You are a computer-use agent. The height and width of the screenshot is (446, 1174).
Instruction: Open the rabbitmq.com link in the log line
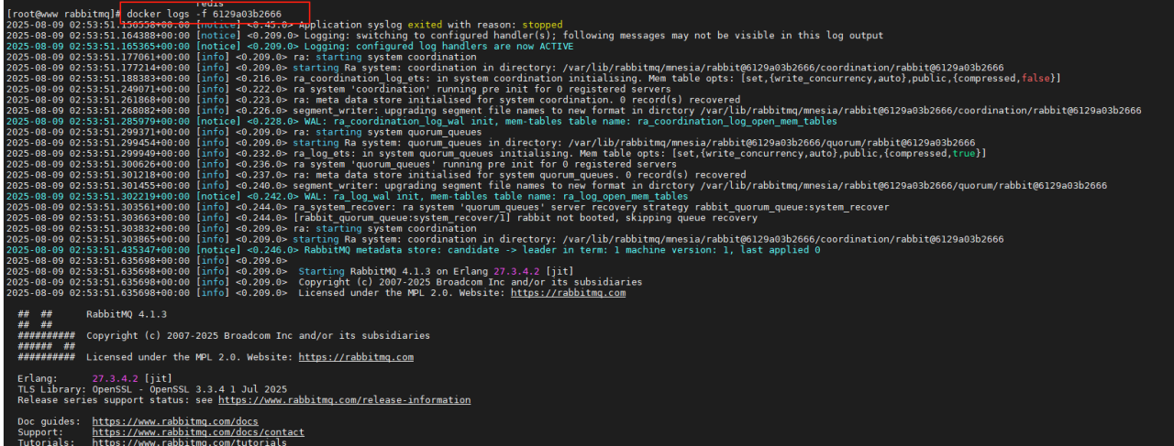[x=568, y=293]
